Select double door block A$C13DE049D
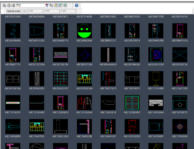Viewport: 194px width, 149px height. pyautogui.click(x=132, y=103)
